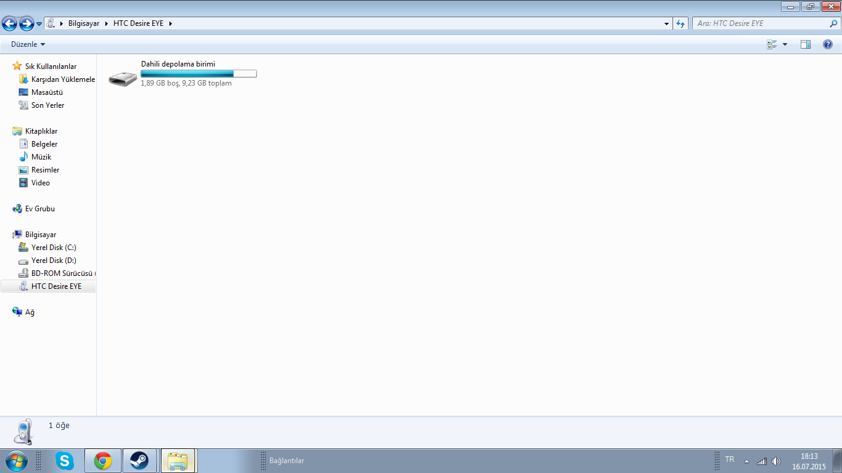Open Steam from the taskbar
Image resolution: width=842 pixels, height=473 pixels.
click(139, 461)
